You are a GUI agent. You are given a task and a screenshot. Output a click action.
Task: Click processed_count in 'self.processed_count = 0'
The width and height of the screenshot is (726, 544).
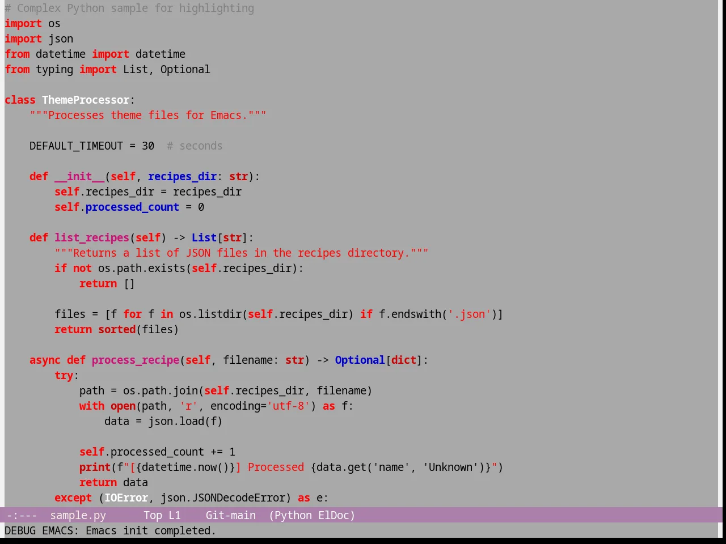132,207
